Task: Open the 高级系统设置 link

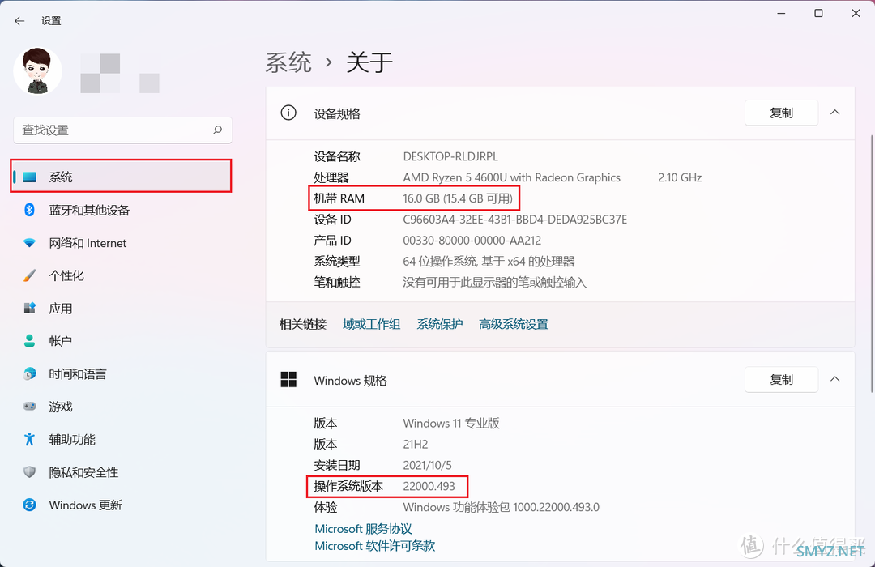Action: [x=514, y=324]
